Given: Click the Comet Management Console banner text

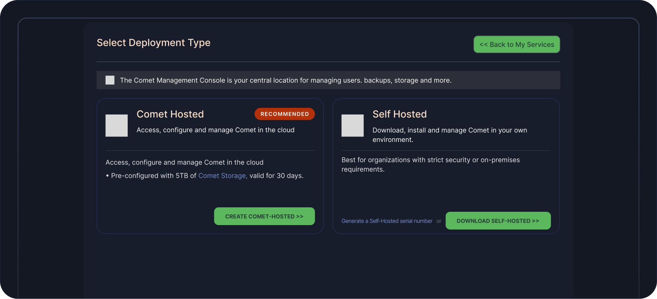Looking at the screenshot, I should [286, 80].
